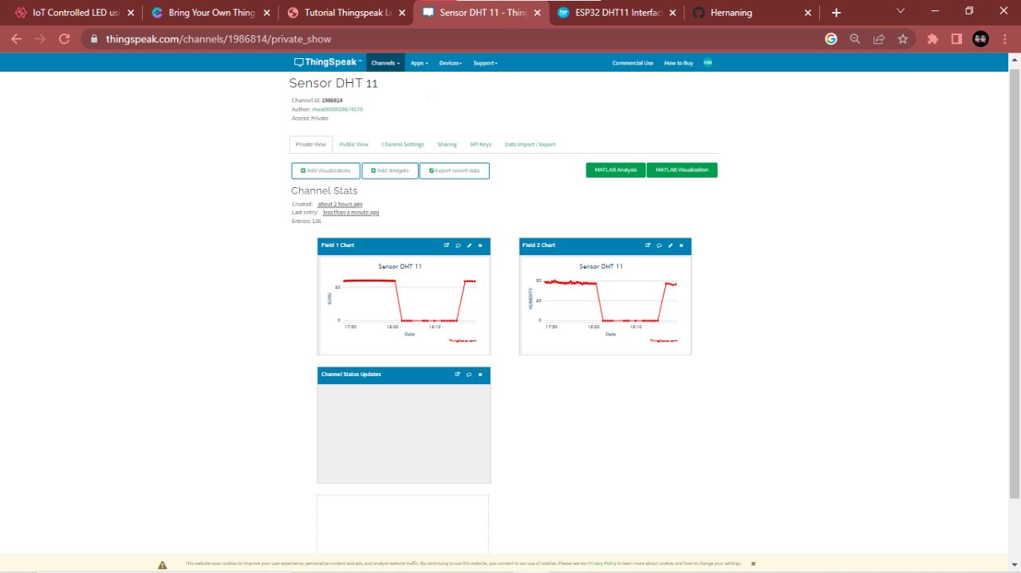Open MATLAB Visualization
Viewport: 1021px width, 573px height.
pyautogui.click(x=682, y=170)
